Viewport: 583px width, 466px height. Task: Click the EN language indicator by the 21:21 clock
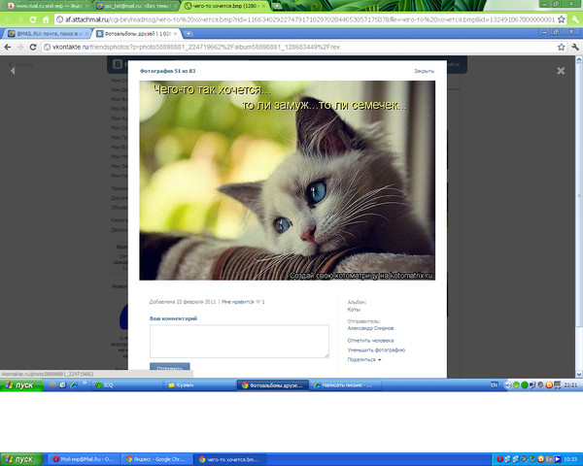pyautogui.click(x=494, y=385)
